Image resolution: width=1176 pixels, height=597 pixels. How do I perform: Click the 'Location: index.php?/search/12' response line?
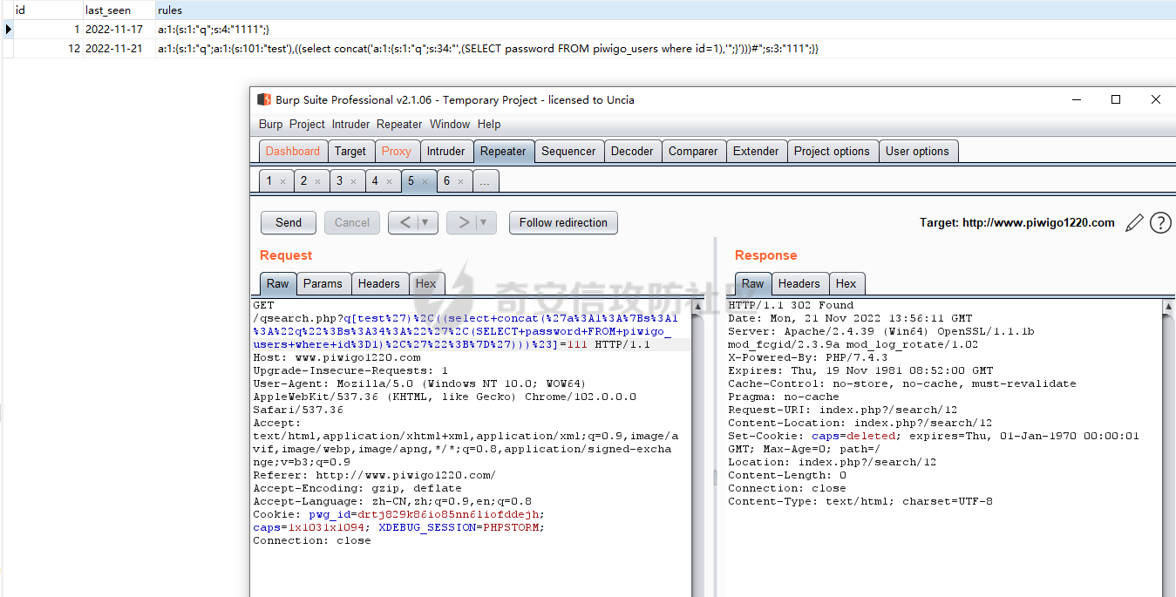(832, 462)
